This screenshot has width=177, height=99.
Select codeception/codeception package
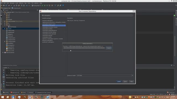point(54,26)
